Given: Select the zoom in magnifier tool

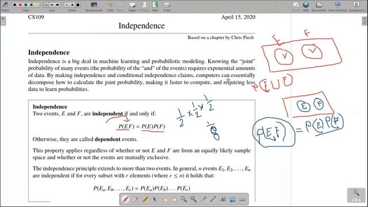Looking at the screenshot, I should [x=184, y=200].
